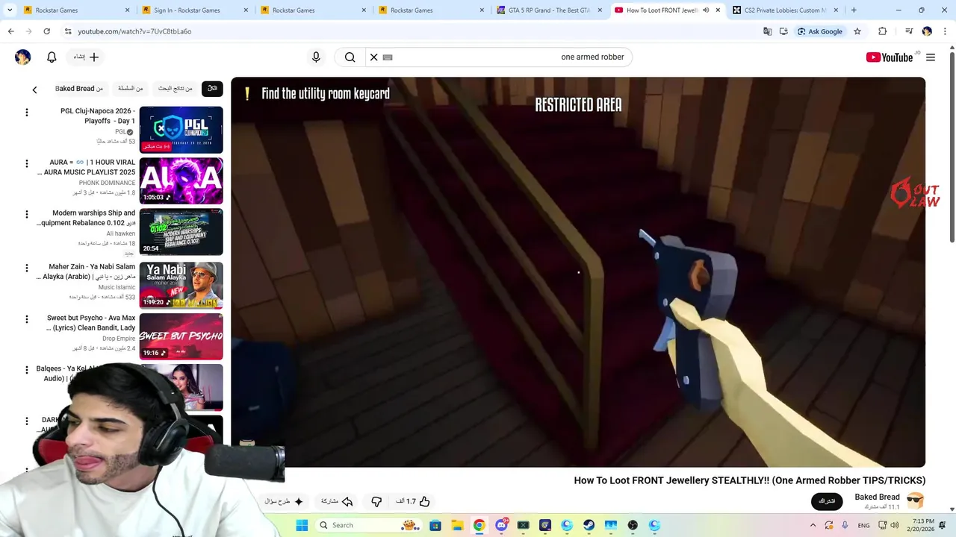Open options for Maher Zain video
This screenshot has height=537, width=956.
(x=27, y=268)
